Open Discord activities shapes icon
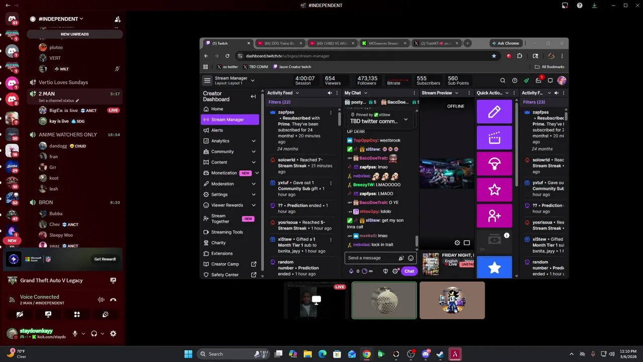Viewport: 643px width, 362px height. [77, 314]
